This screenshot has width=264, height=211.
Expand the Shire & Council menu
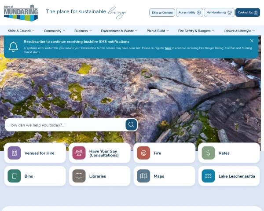coord(21,31)
